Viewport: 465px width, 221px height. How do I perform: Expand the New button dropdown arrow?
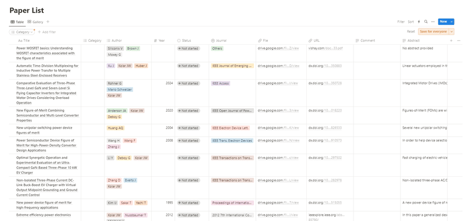(452, 22)
